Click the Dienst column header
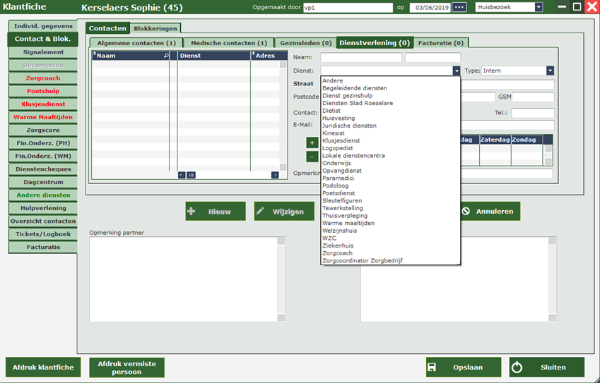This screenshot has width=600, height=383. tap(213, 55)
